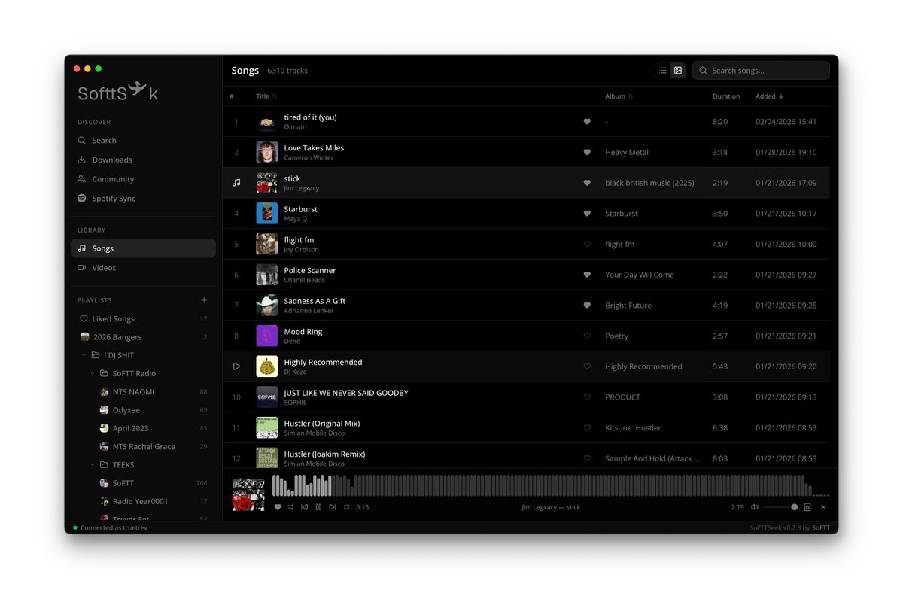The height and width of the screenshot is (608, 903).
Task: Open Spotify Sync
Action: 143,199
